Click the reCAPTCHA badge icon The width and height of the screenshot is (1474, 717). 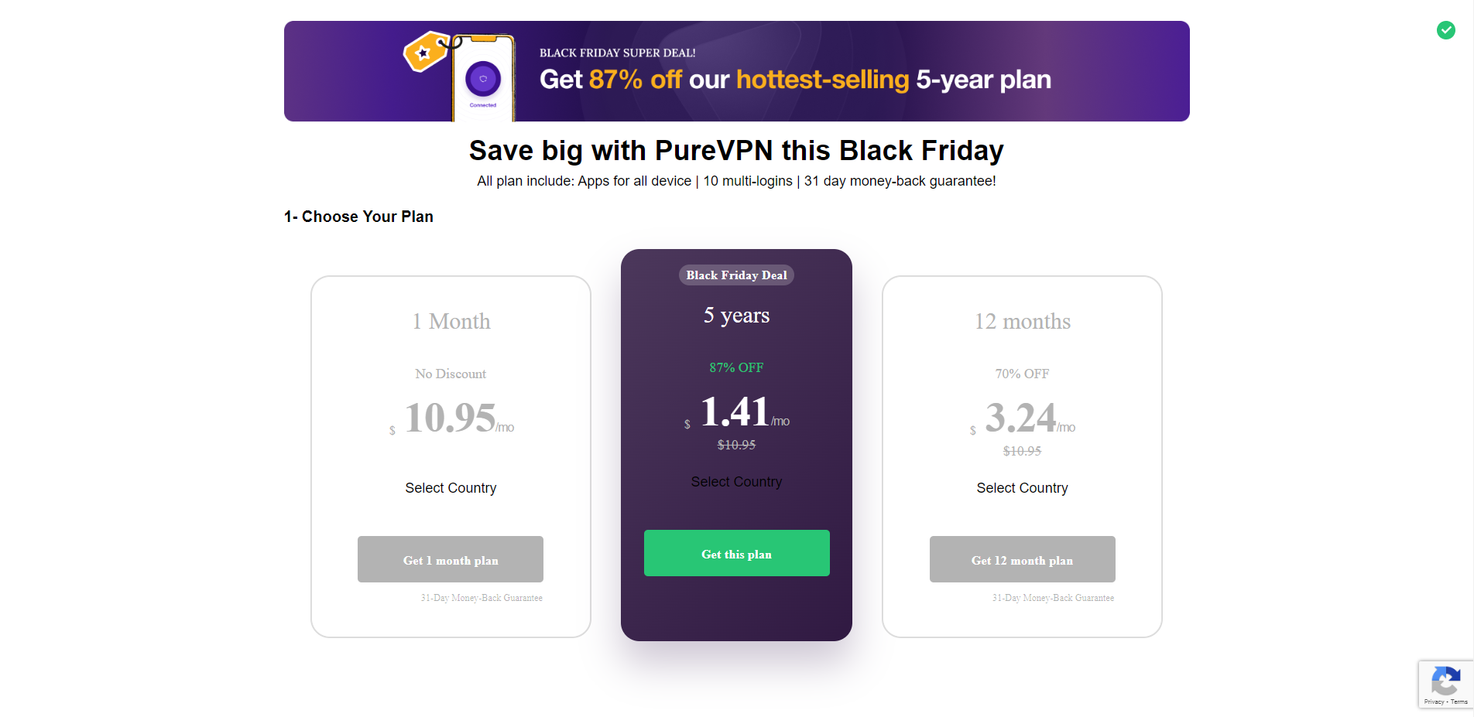click(1445, 679)
